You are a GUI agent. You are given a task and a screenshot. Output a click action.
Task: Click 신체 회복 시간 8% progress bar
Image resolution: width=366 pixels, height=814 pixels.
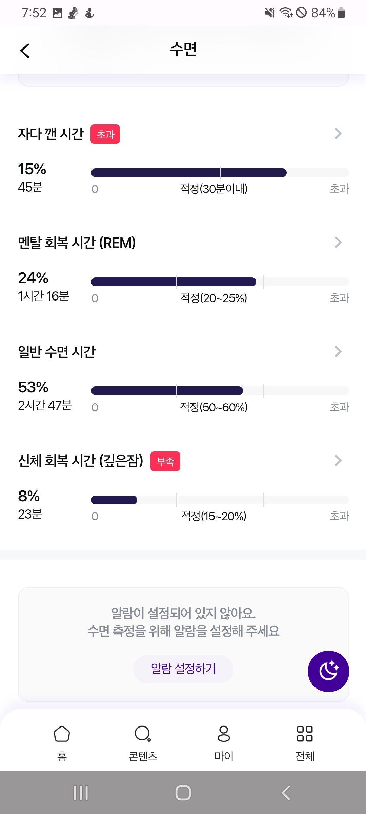click(x=220, y=500)
